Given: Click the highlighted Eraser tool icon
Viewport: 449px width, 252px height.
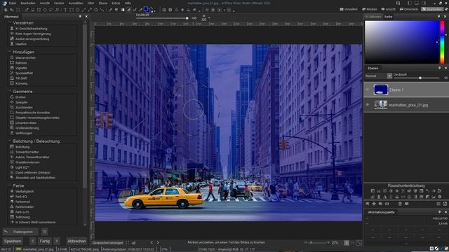Looking at the screenshot, I should coord(129,10).
